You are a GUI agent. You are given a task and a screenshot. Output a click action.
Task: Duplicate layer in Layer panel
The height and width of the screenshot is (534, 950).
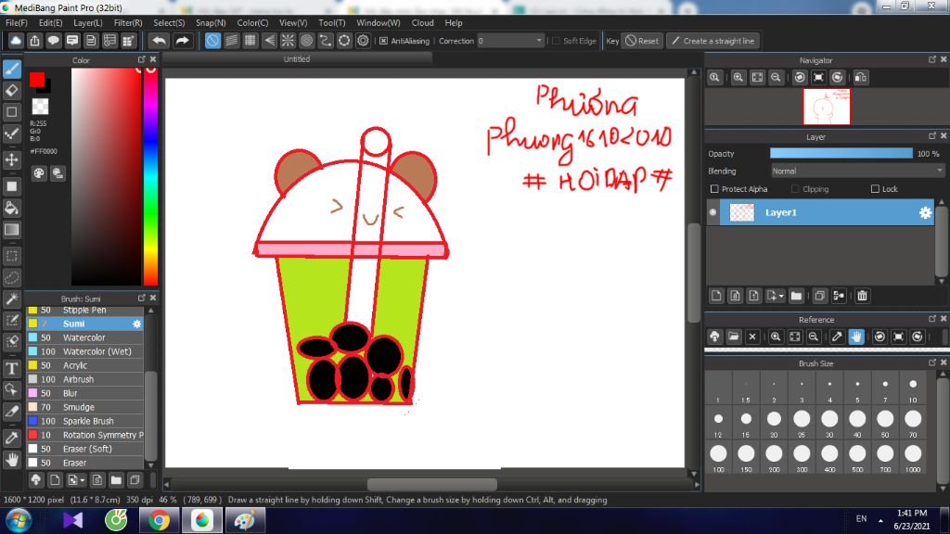[x=819, y=296]
